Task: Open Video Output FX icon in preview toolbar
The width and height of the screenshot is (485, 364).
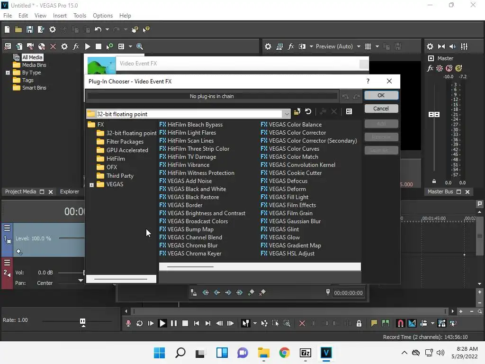Action: [x=291, y=46]
